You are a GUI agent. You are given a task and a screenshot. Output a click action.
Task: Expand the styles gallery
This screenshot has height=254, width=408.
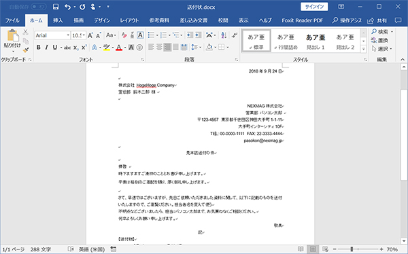point(364,49)
